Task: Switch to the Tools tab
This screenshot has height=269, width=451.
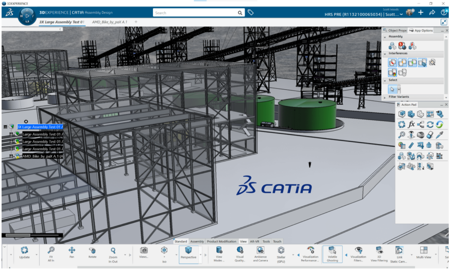Action: [x=266, y=241]
